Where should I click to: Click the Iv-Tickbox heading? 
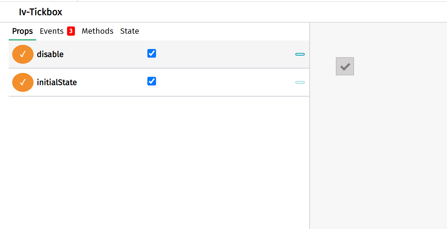(40, 12)
